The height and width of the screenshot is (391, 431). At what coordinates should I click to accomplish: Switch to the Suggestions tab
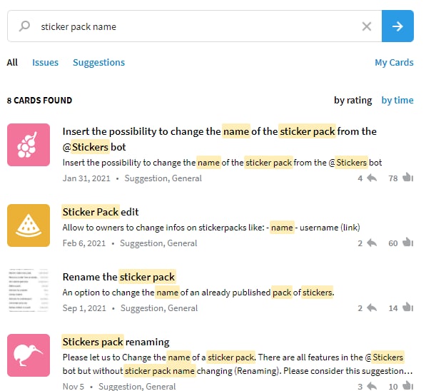tap(98, 63)
